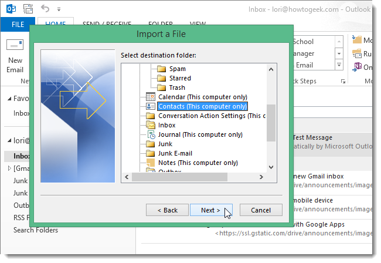The width and height of the screenshot is (381, 263).
Task: Select Conversation Action Settings folder
Action: [212, 116]
